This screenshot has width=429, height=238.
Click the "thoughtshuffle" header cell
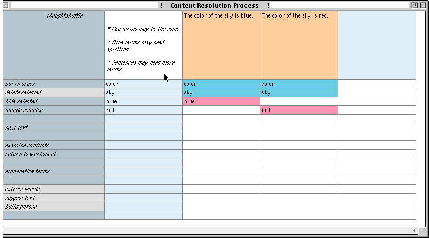54,45
